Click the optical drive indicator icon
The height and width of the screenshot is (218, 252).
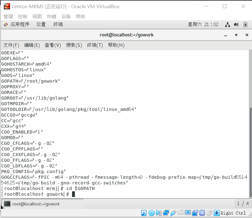(151, 213)
